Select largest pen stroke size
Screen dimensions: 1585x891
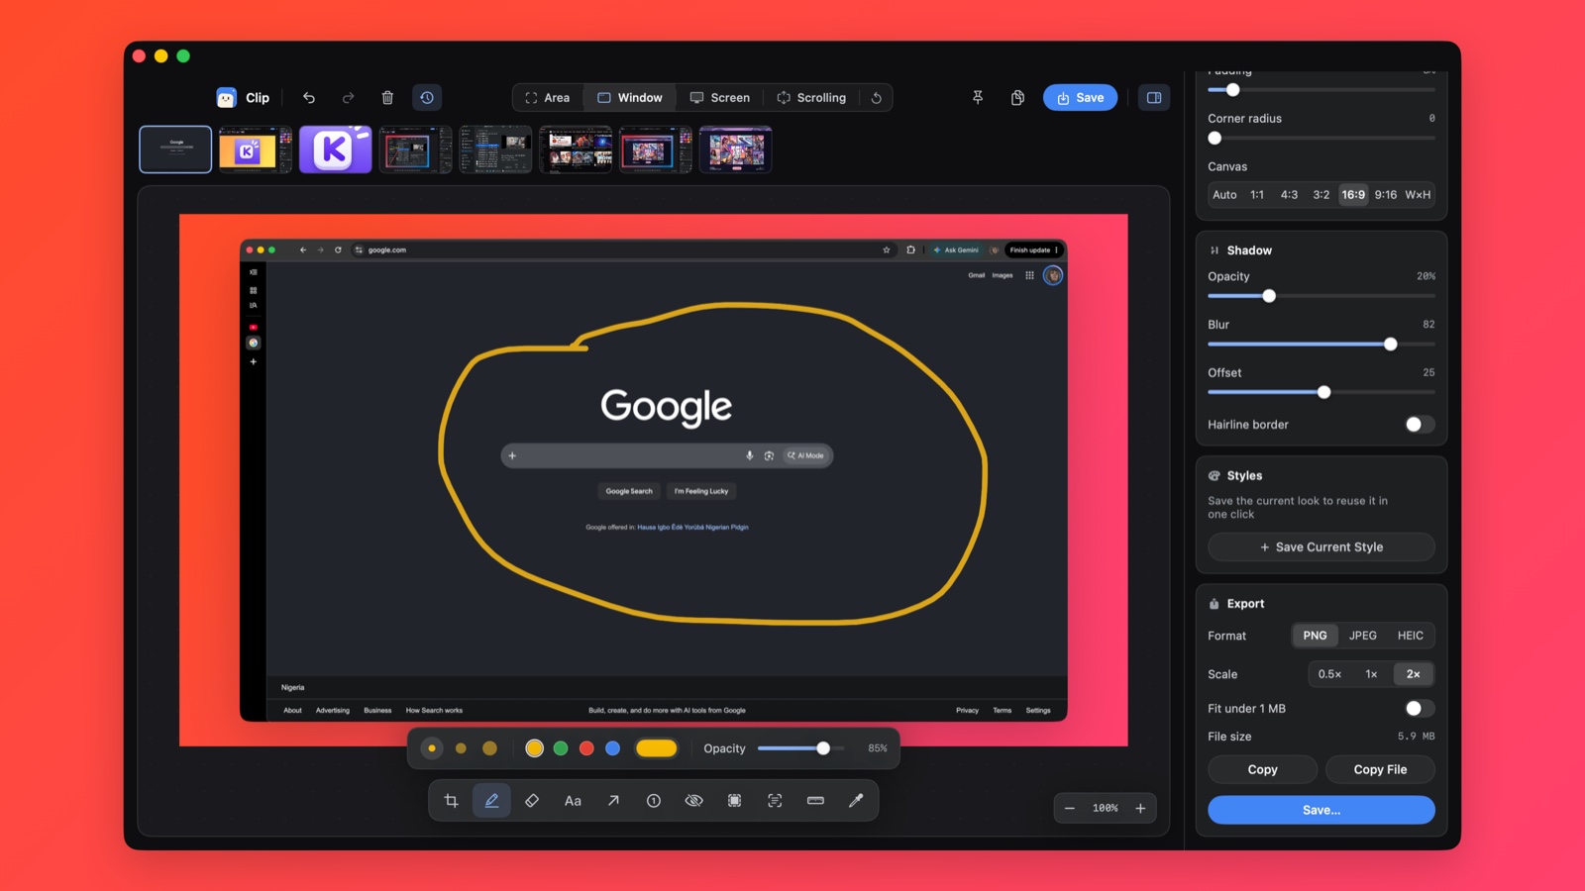click(x=489, y=748)
